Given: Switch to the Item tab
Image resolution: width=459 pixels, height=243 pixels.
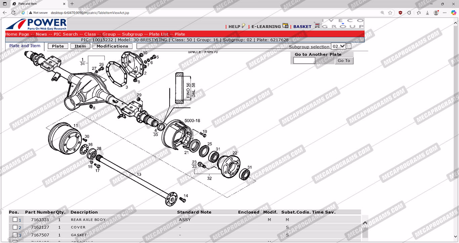Looking at the screenshot, I should [x=80, y=46].
